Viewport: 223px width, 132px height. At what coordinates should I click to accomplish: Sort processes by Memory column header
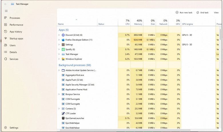pos(137,22)
